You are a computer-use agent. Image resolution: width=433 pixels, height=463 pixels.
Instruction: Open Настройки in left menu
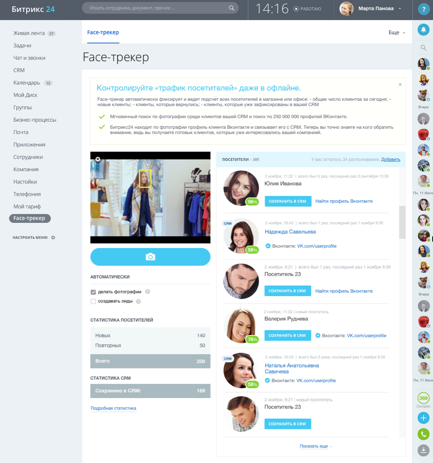pyautogui.click(x=25, y=182)
